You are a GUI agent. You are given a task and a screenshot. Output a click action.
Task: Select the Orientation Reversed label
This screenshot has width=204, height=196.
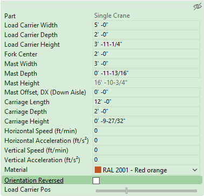(34, 180)
